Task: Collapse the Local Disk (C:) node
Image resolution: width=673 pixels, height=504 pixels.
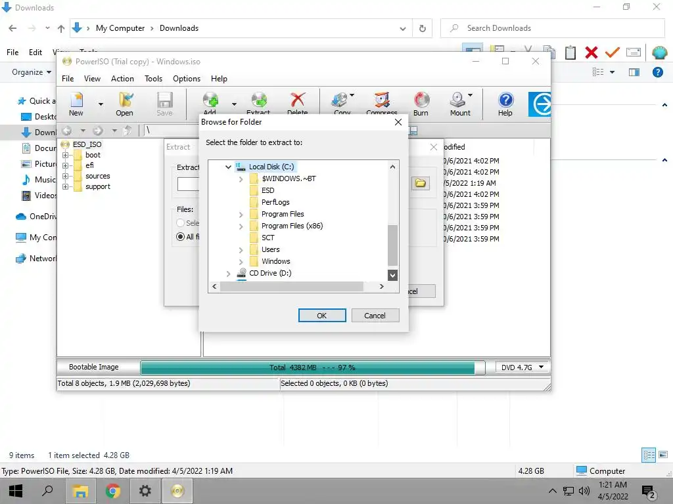Action: click(228, 167)
